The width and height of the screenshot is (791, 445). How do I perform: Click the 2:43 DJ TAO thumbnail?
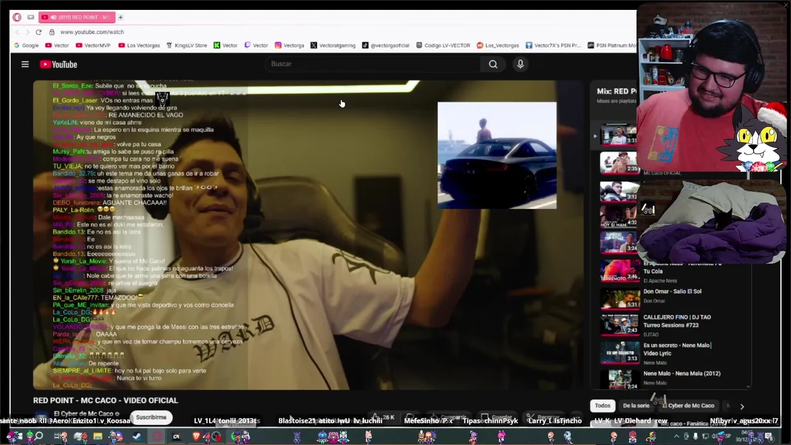click(x=620, y=324)
